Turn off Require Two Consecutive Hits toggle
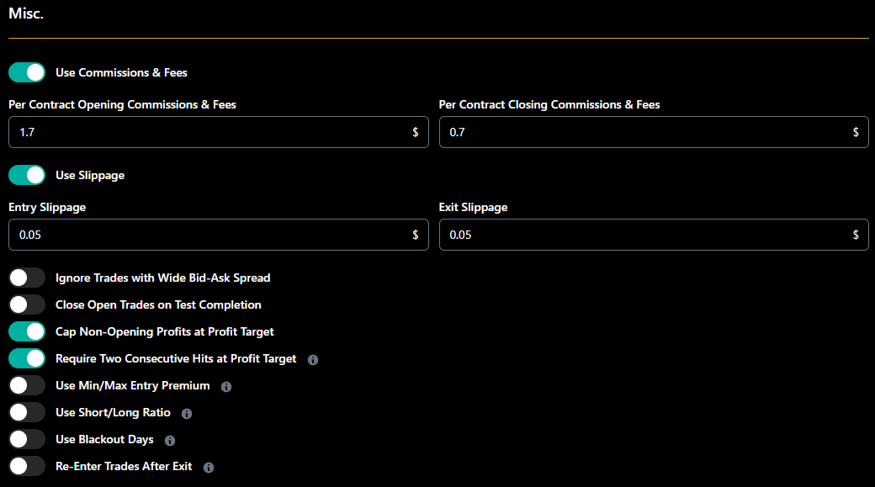 coord(27,358)
